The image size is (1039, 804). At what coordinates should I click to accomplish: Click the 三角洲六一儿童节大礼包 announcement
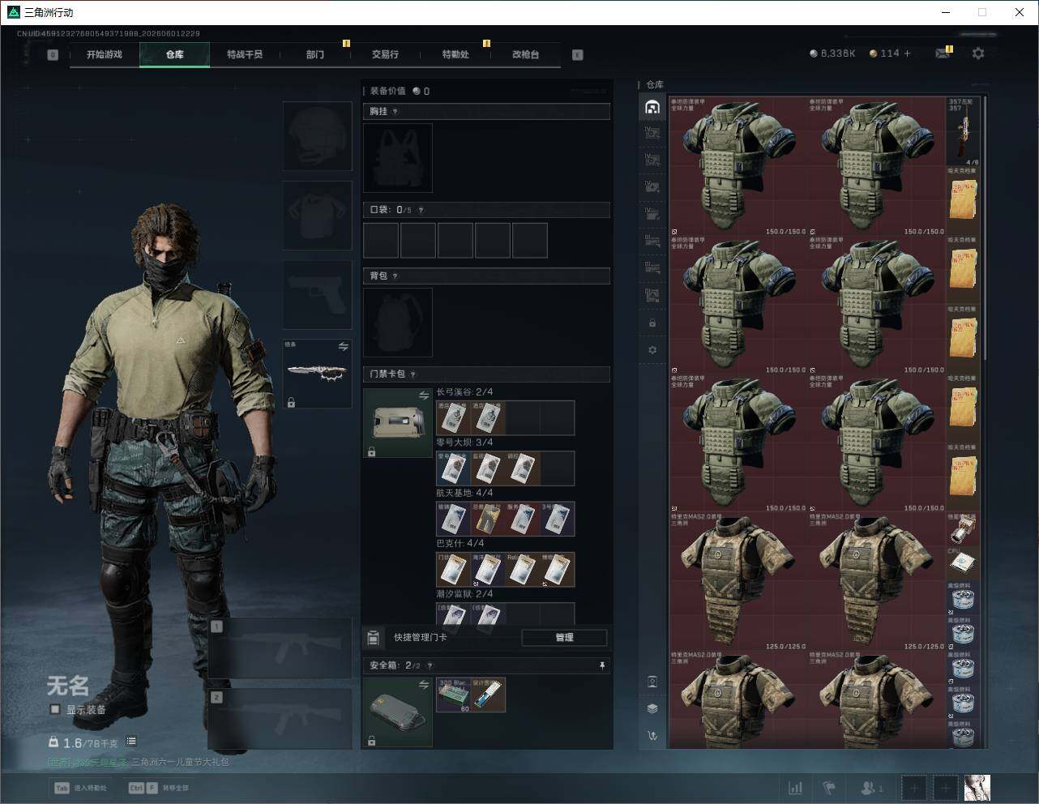[180, 762]
